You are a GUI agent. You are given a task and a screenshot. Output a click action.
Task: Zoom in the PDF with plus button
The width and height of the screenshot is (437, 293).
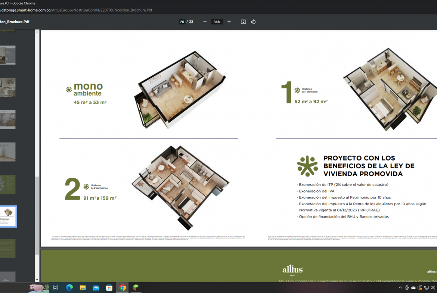click(229, 22)
